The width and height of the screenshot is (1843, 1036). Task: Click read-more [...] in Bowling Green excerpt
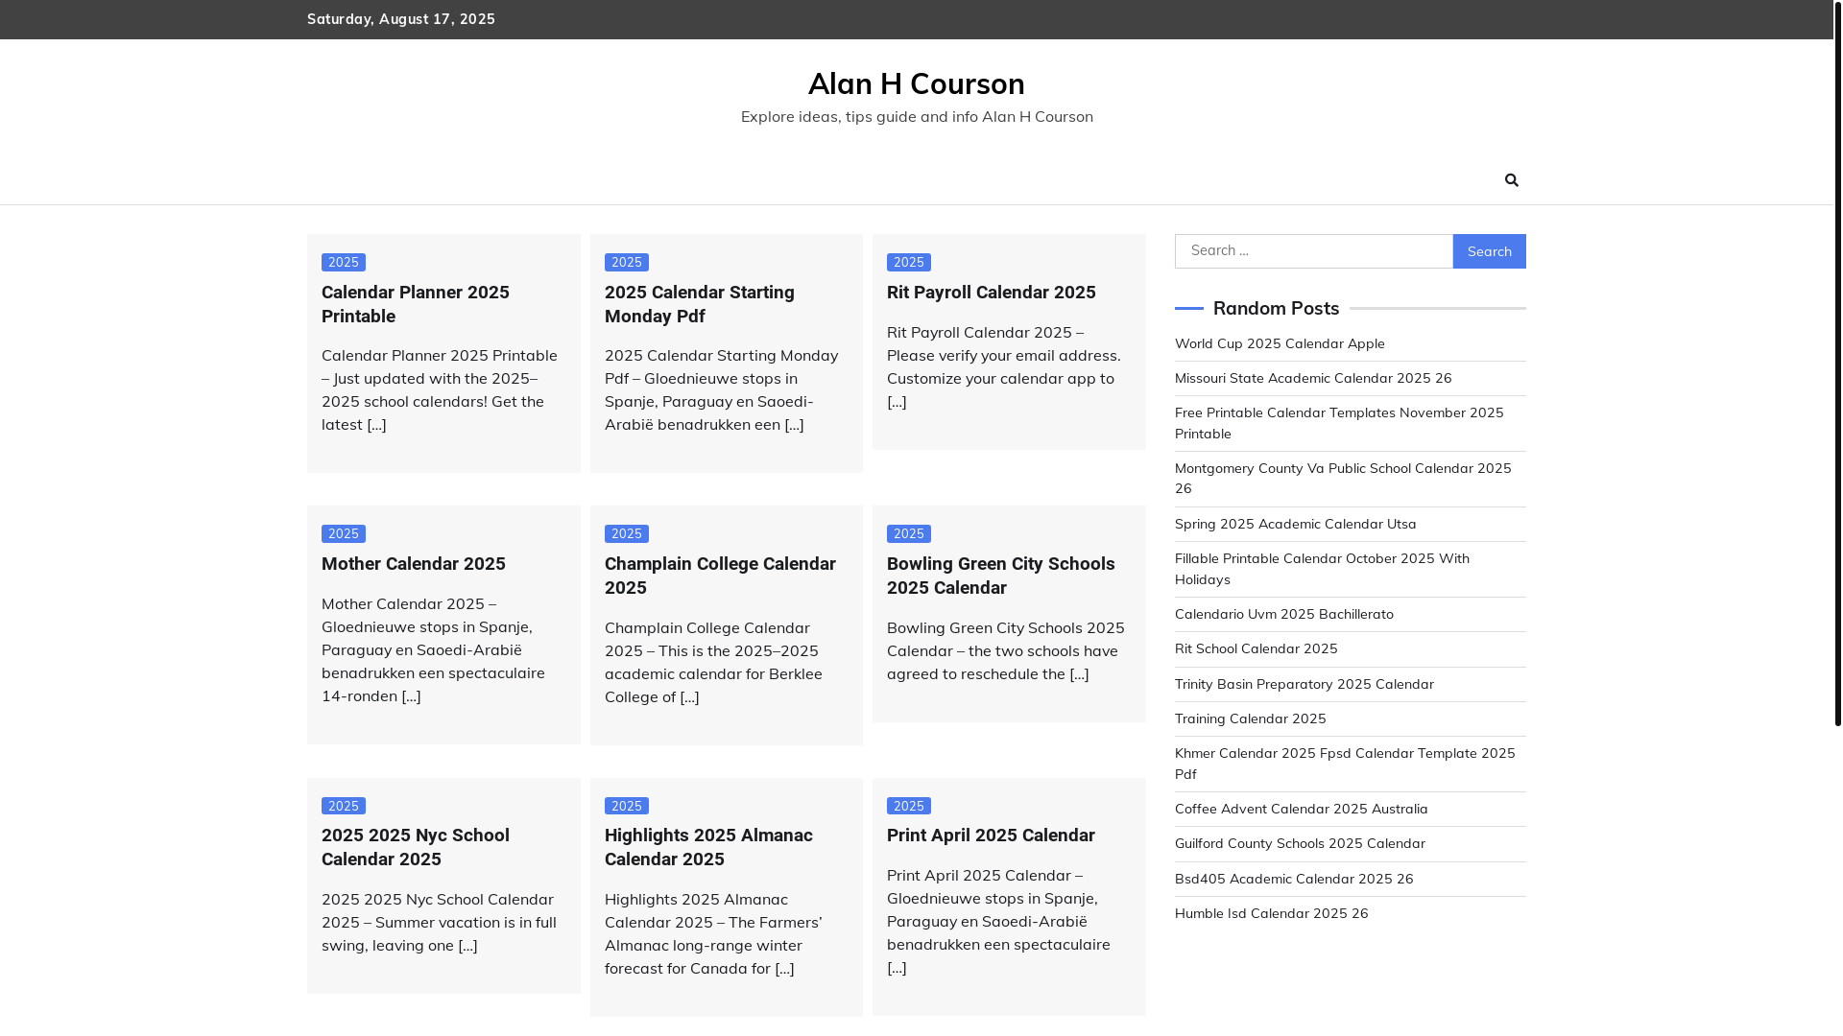[x=1079, y=673]
